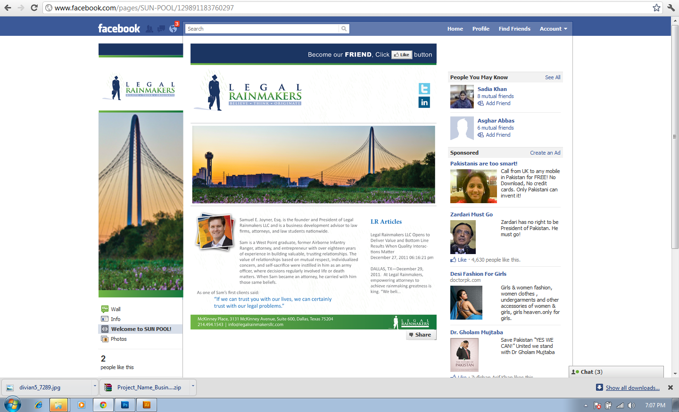The height and width of the screenshot is (412, 679).
Task: Open Facebook messages icon
Action: (161, 29)
